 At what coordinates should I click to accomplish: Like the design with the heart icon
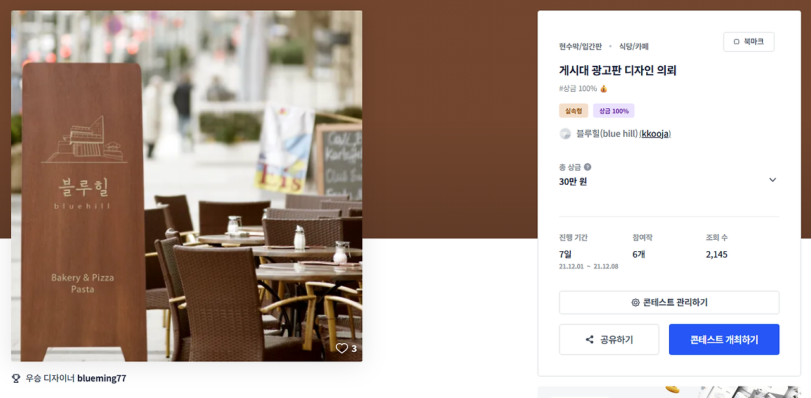pos(342,348)
